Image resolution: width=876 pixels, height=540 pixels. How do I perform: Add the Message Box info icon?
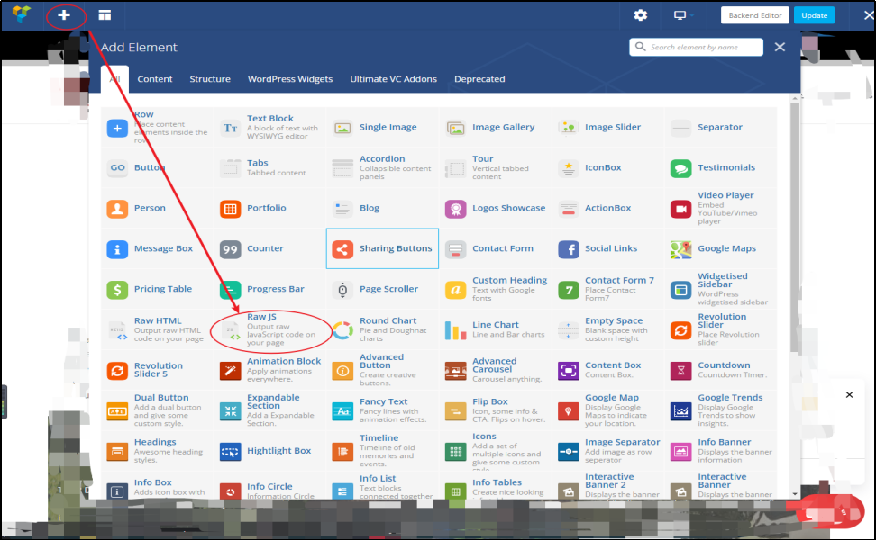pos(117,249)
